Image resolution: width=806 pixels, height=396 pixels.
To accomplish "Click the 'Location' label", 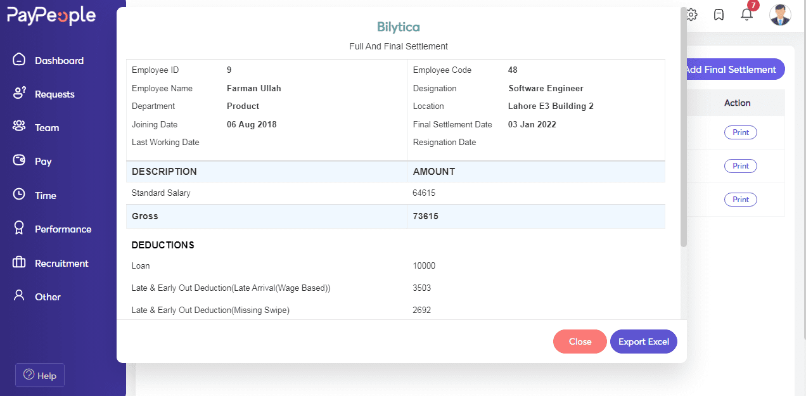I will [428, 106].
